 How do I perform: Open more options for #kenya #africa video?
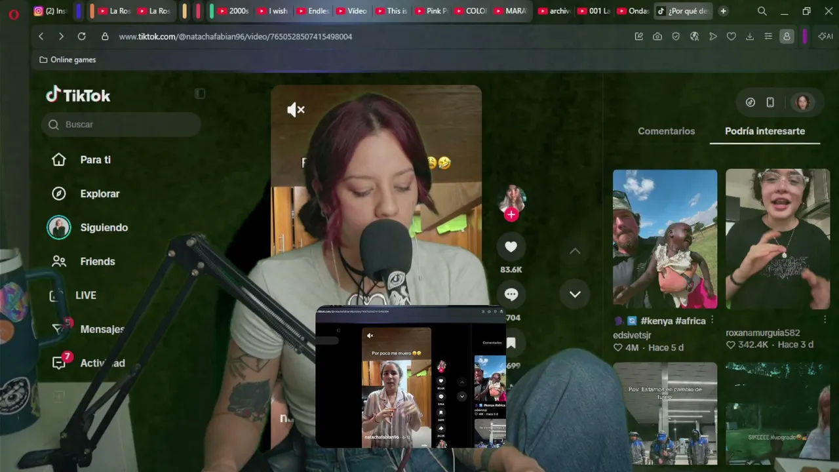pos(712,320)
